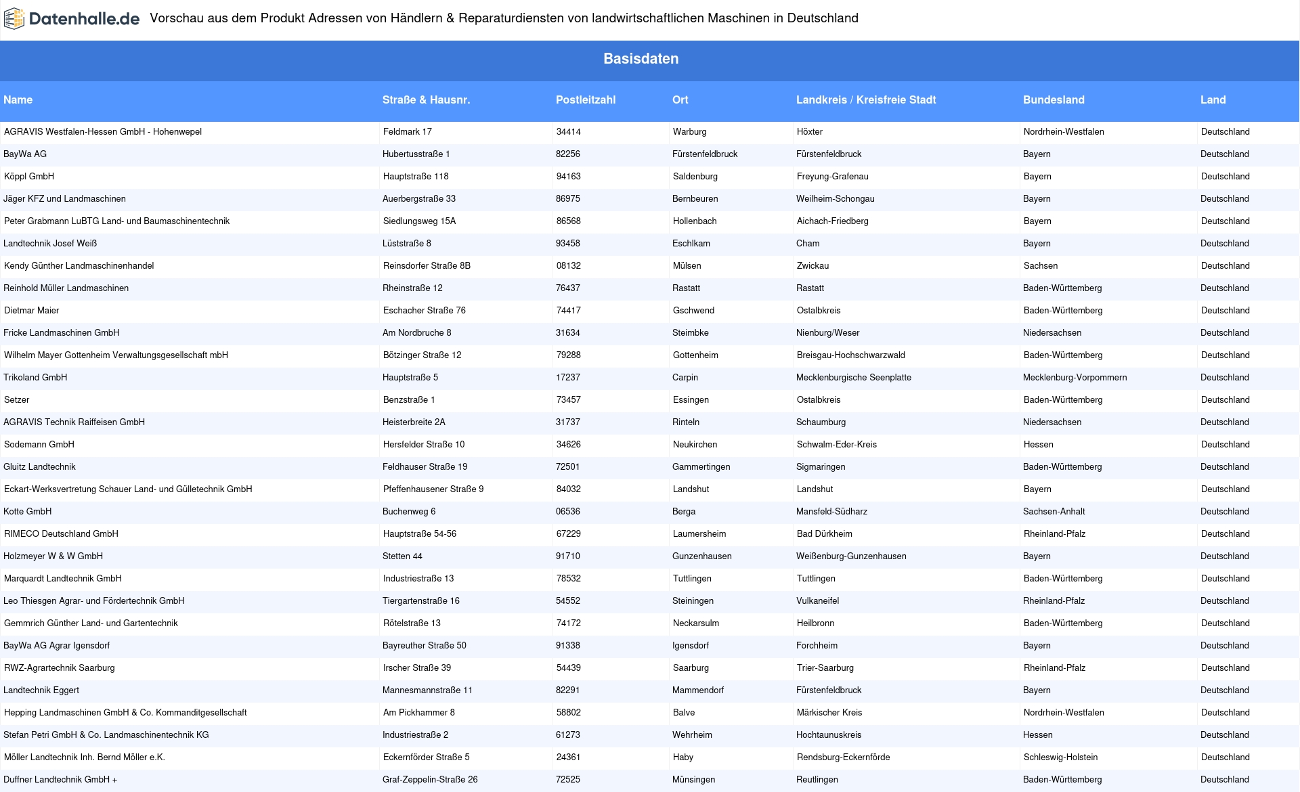The width and height of the screenshot is (1300, 792).
Task: Click the Setzer name cell
Action: [16, 400]
